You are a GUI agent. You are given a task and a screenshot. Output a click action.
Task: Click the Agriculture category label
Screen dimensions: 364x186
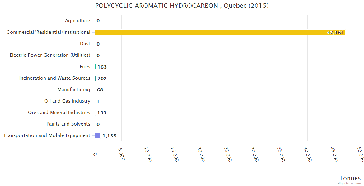pos(77,21)
